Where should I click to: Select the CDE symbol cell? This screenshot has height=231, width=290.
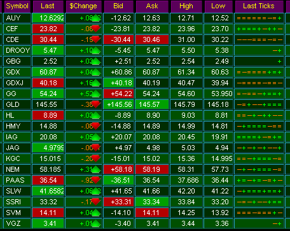click(x=17, y=39)
